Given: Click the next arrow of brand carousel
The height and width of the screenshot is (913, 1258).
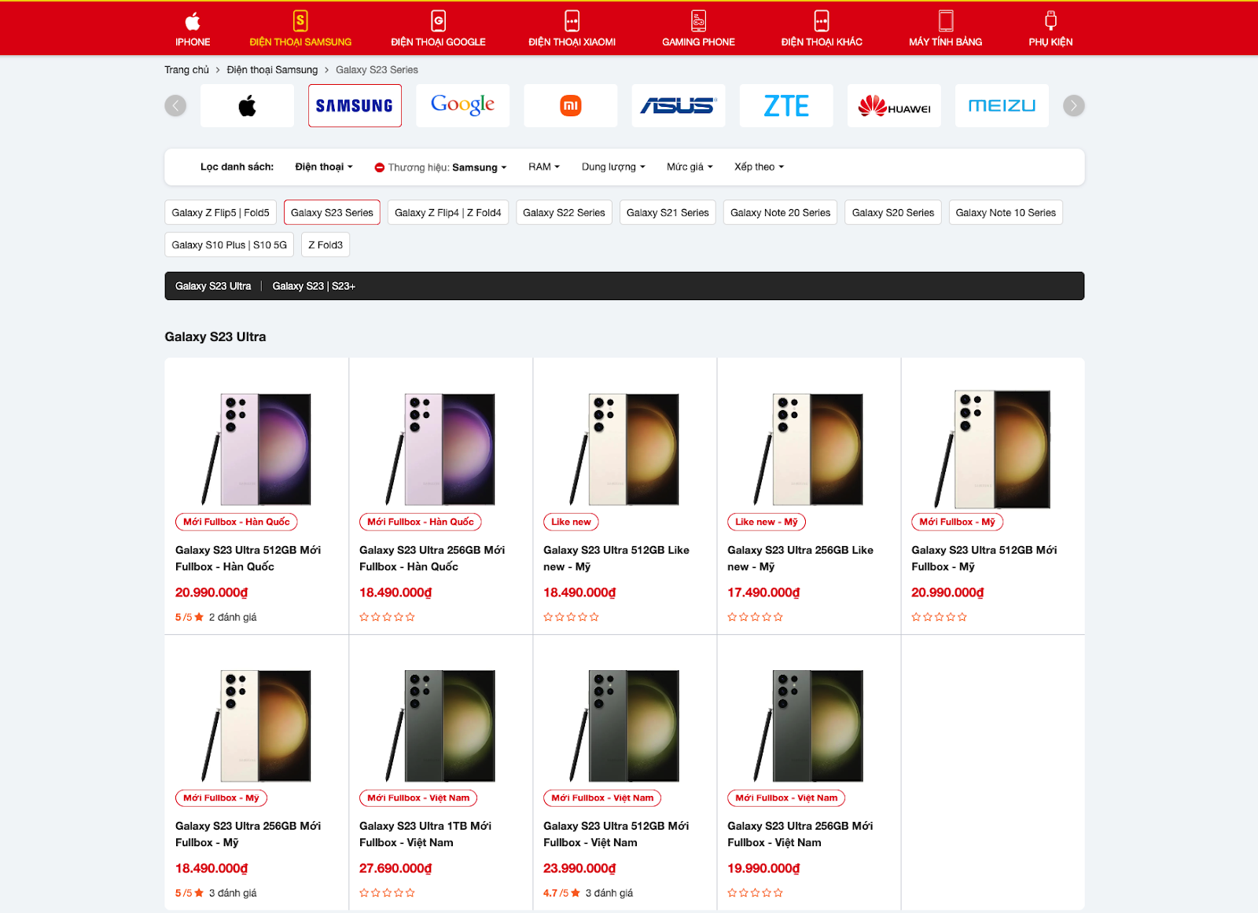Looking at the screenshot, I should click(x=1074, y=105).
